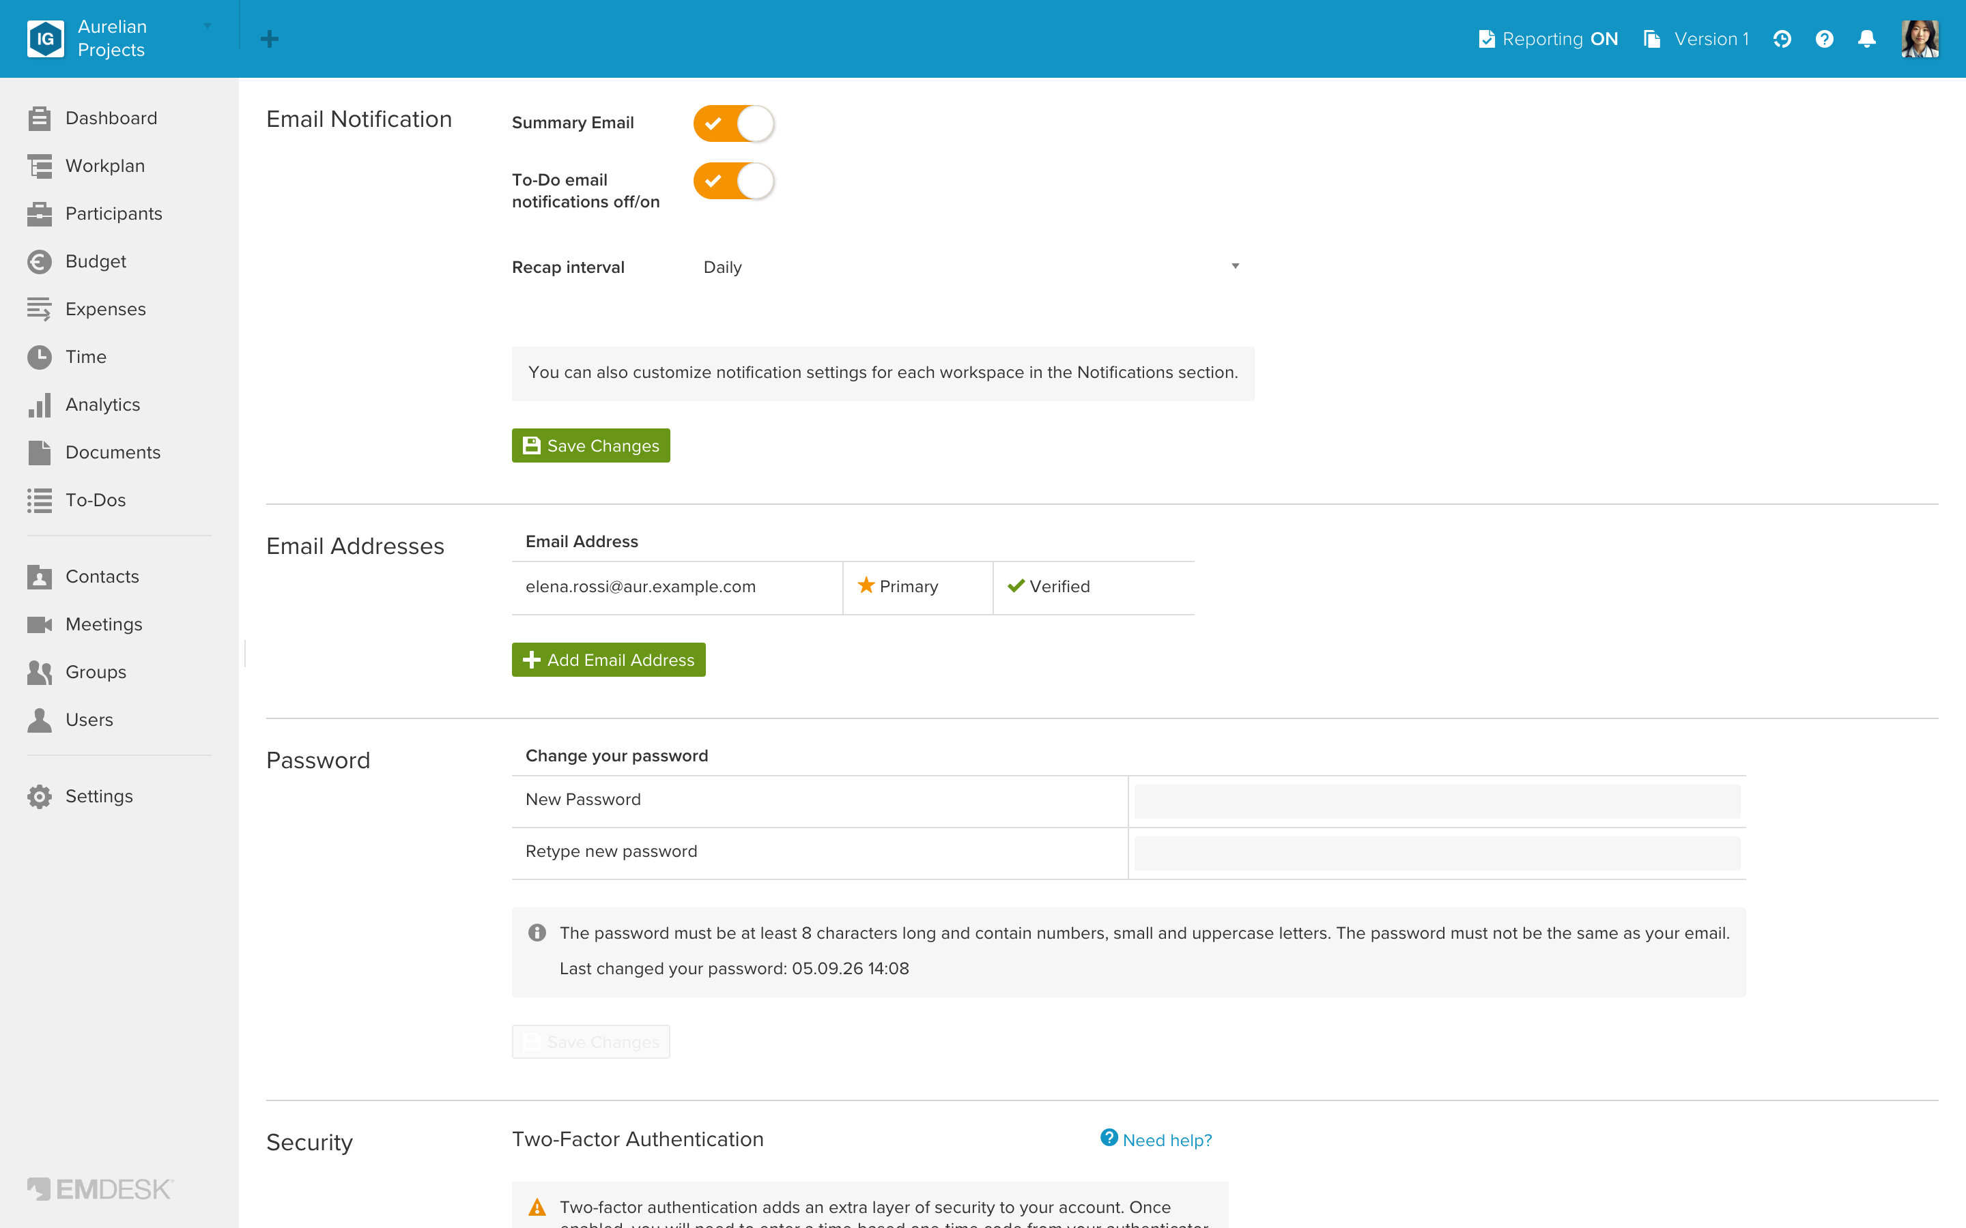Click the New Password input field
This screenshot has width=1966, height=1228.
[x=1436, y=801]
